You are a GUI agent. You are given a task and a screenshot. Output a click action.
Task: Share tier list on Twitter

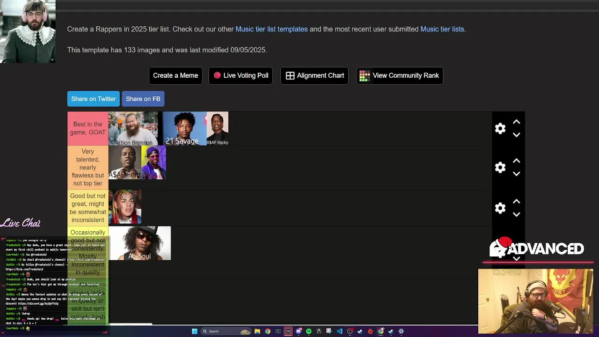[94, 99]
